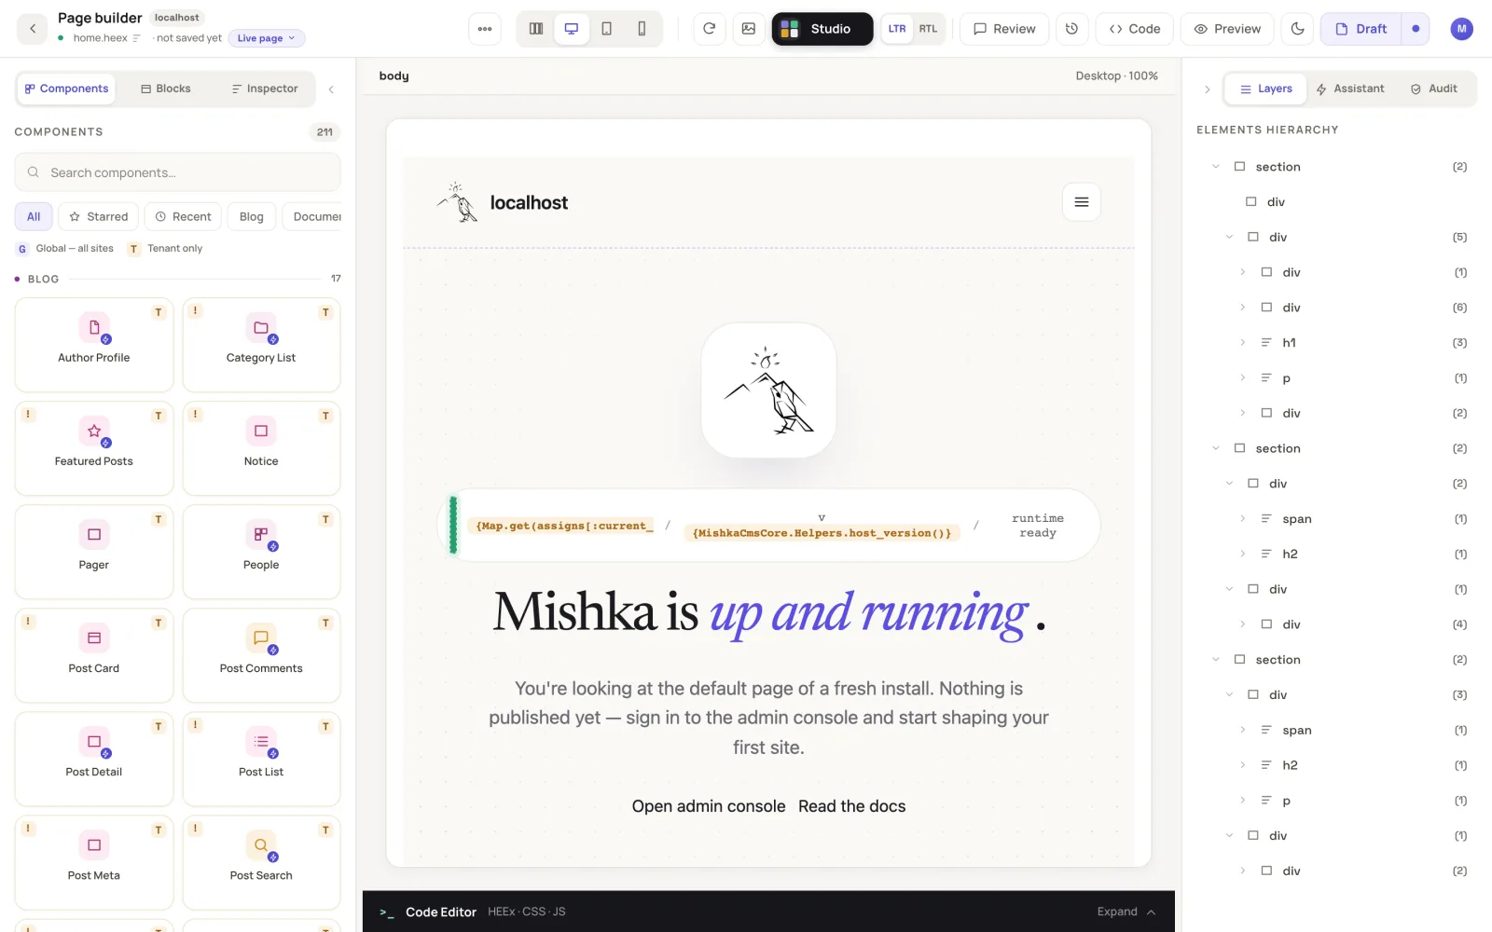This screenshot has height=932, width=1492.
Task: Select the columns layout view icon
Action: [x=536, y=29]
